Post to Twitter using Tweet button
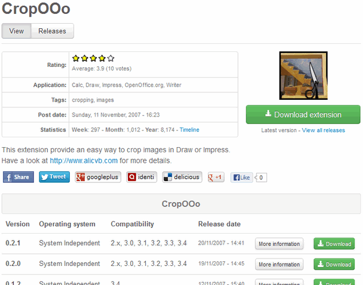This screenshot has height=285, width=363. coord(54,177)
